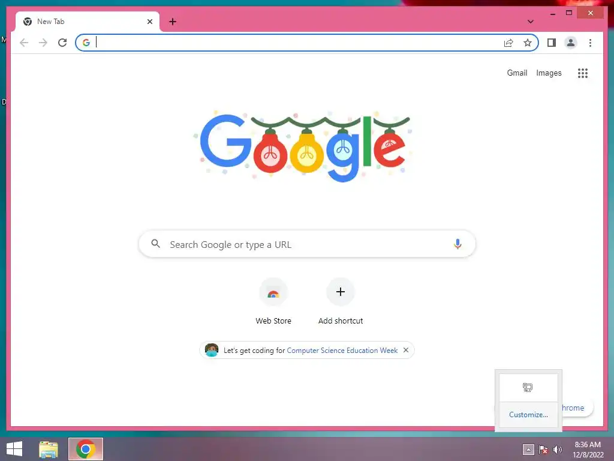
Task: Open the Chrome three-dot menu
Action: 590,43
